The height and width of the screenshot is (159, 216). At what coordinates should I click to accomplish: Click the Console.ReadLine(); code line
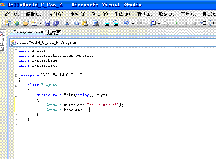[67, 110]
